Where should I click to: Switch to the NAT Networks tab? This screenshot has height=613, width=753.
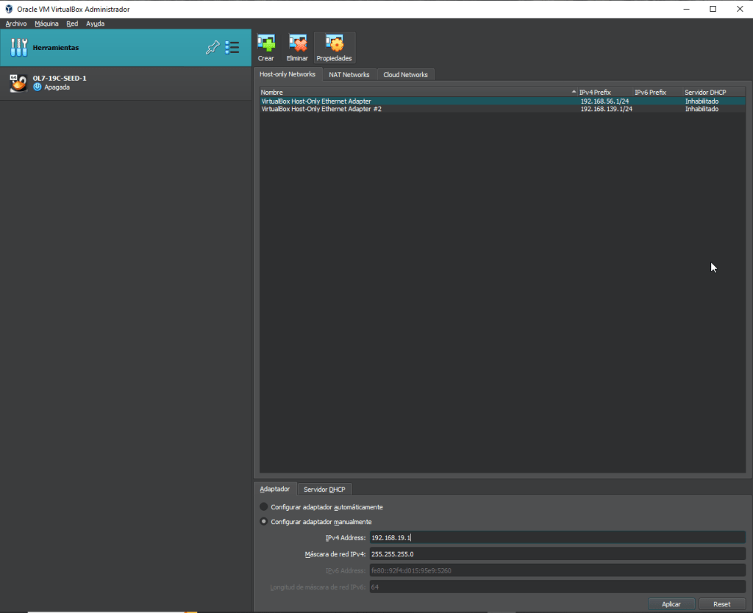(x=349, y=75)
